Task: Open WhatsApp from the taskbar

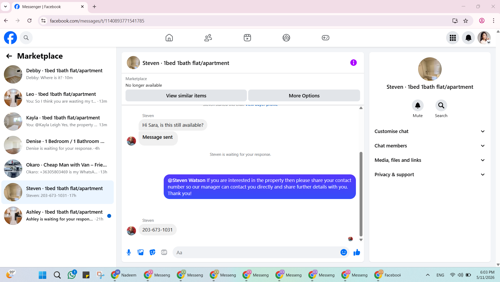Action: 72,275
